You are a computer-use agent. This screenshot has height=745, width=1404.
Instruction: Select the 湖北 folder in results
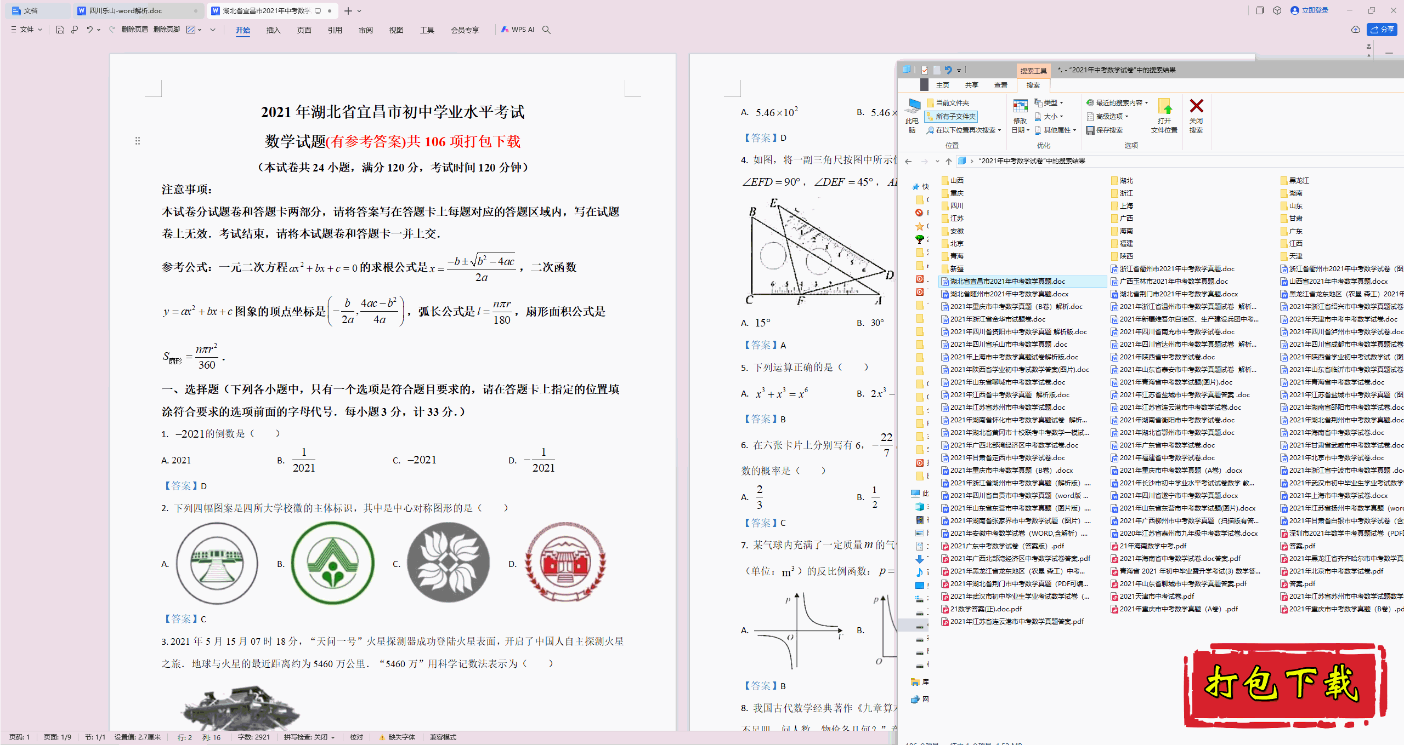tap(1122, 181)
